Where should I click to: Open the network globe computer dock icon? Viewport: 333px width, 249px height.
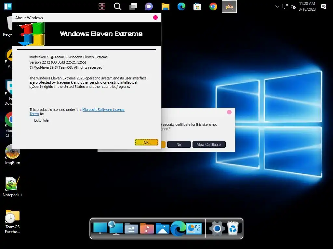pyautogui.click(x=115, y=228)
